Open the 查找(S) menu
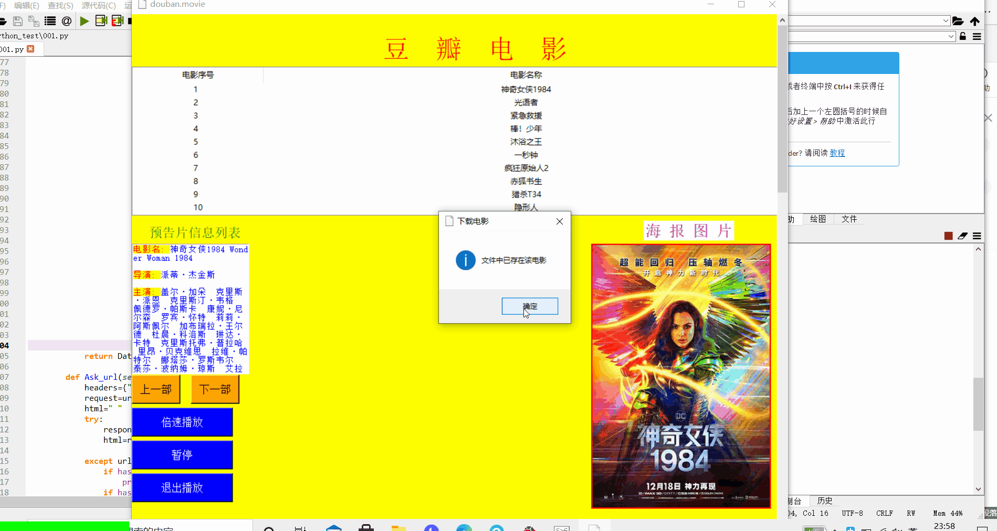This screenshot has height=531, width=997. coord(60,5)
